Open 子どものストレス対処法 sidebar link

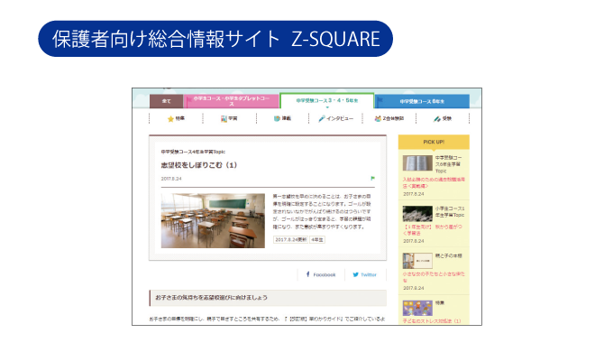pyautogui.click(x=432, y=320)
